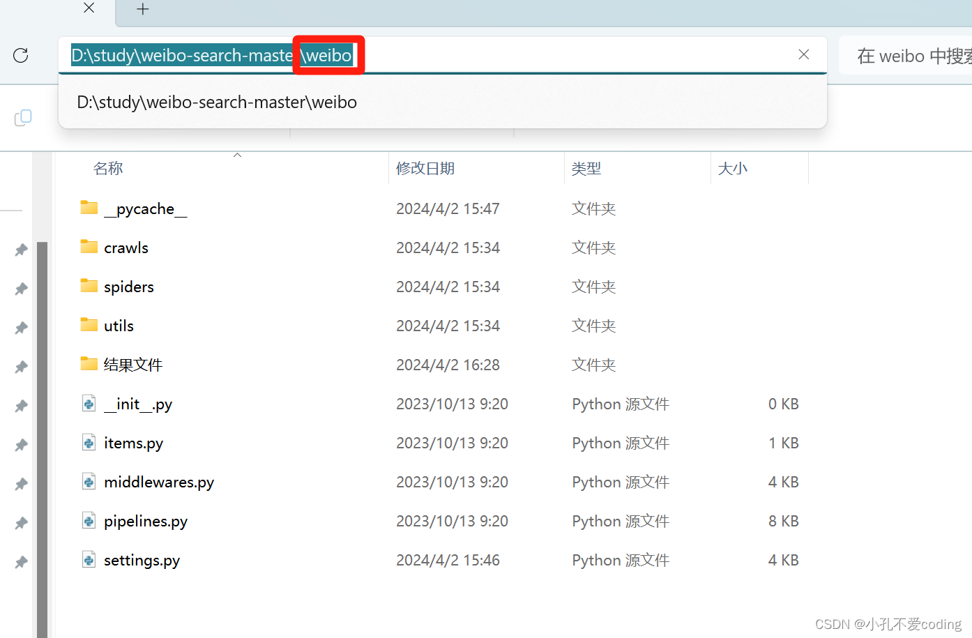The image size is (972, 638).
Task: Clear the address bar text with X
Action: tap(804, 54)
